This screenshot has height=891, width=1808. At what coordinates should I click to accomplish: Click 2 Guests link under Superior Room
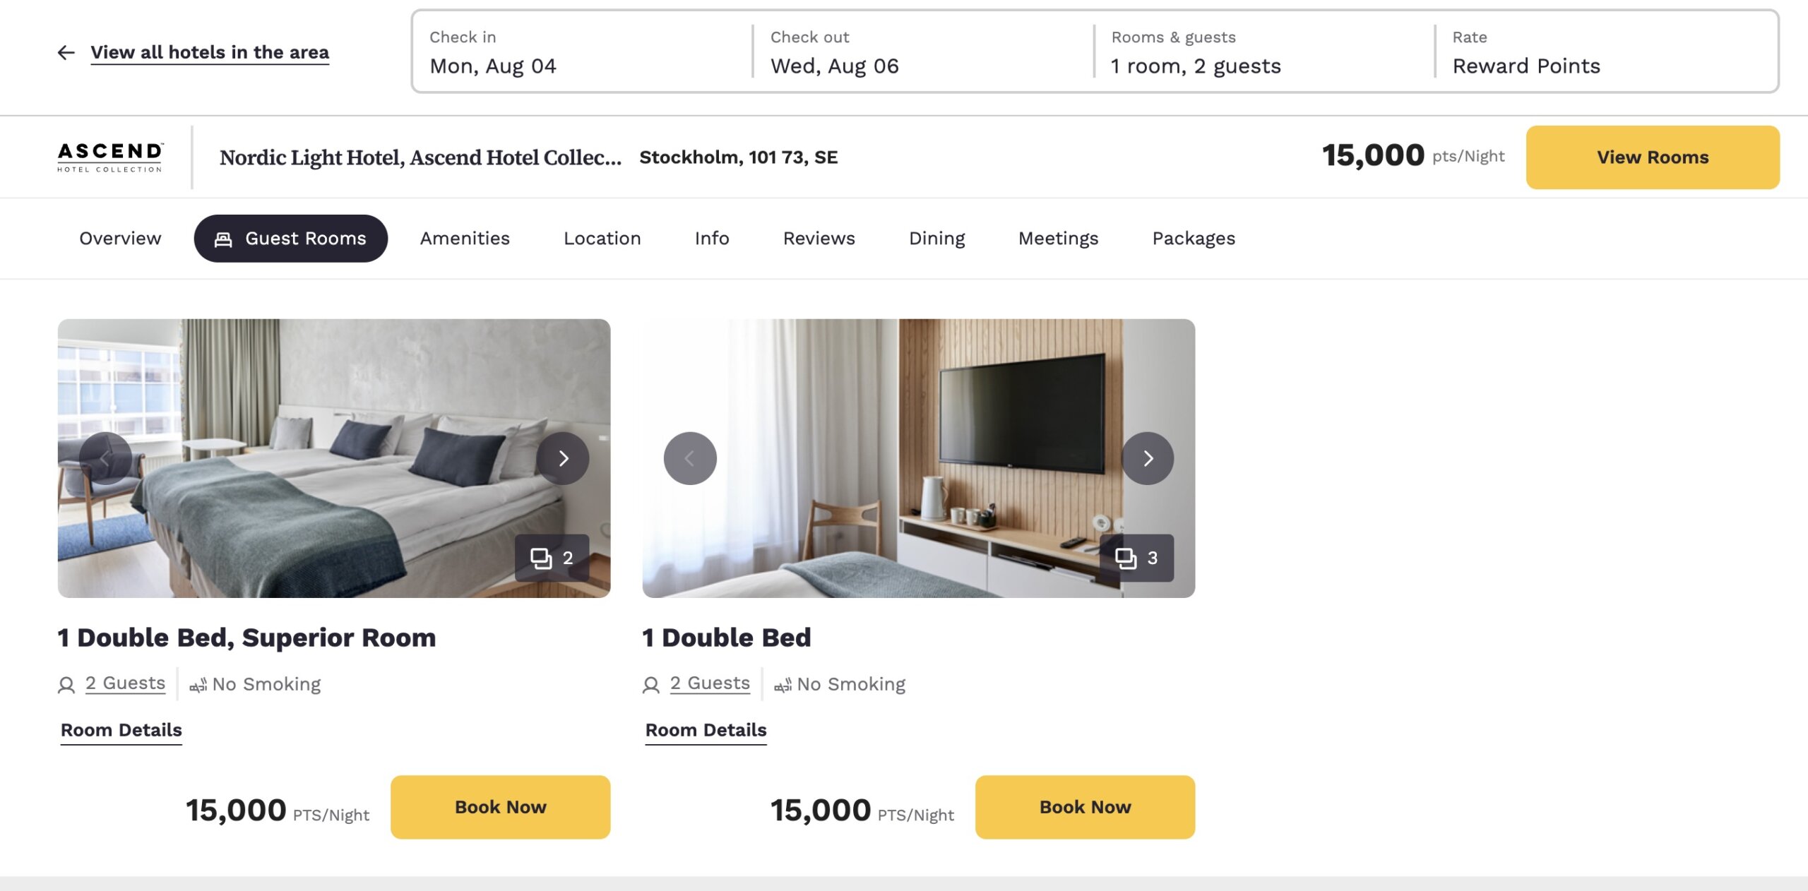(x=125, y=683)
